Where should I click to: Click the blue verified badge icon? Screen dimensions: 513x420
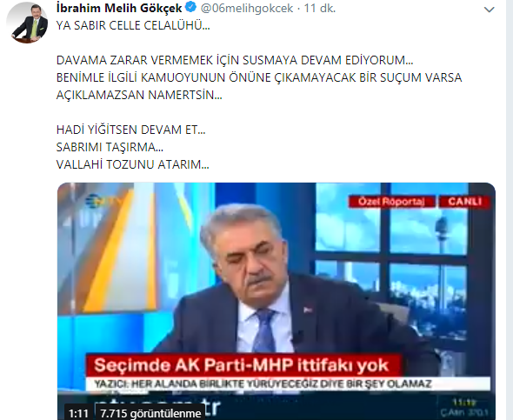190,7
